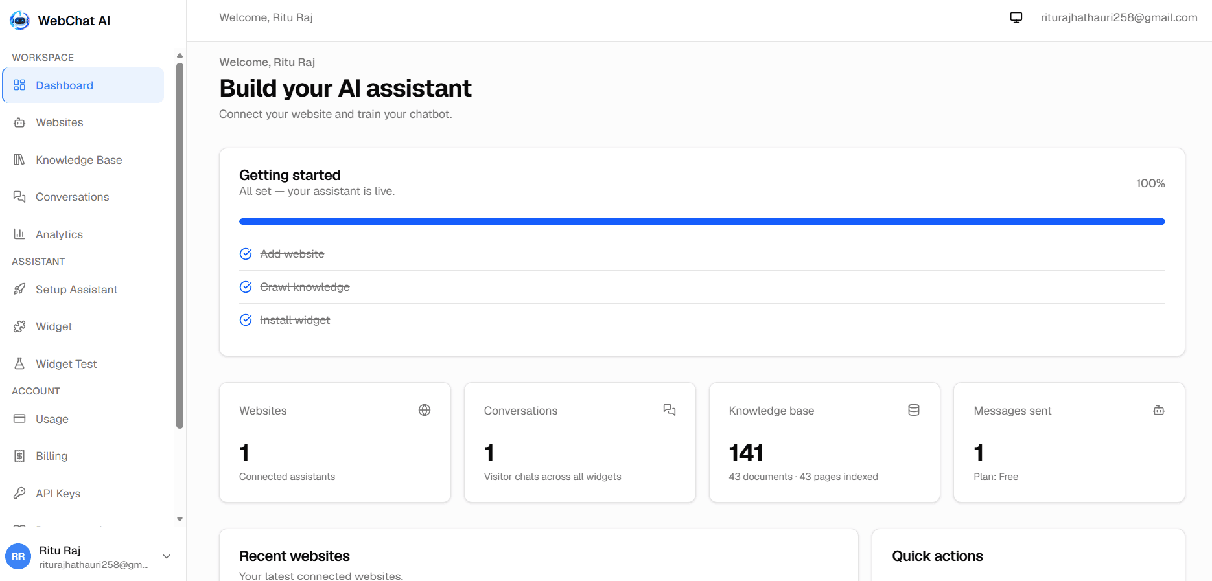1212x581 pixels.
Task: Click the check circle beside Crawl knowledge
Action: coord(246,287)
